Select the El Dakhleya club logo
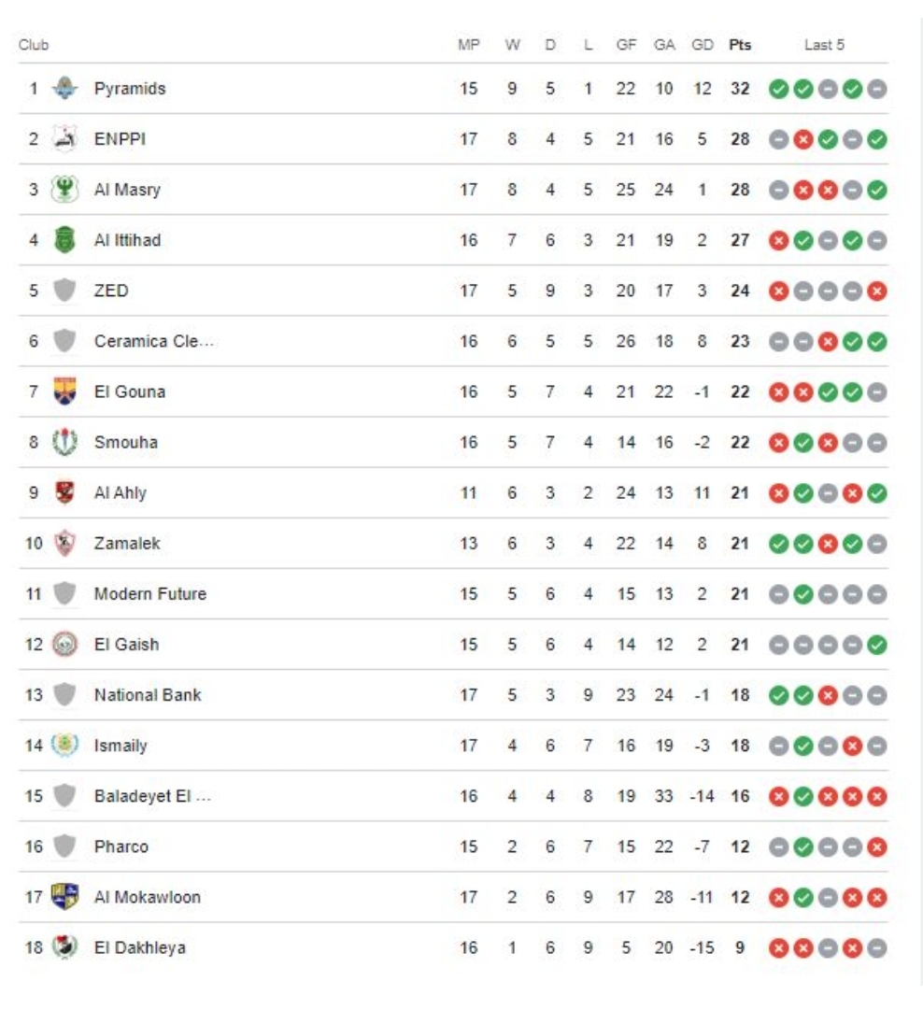 click(x=64, y=946)
